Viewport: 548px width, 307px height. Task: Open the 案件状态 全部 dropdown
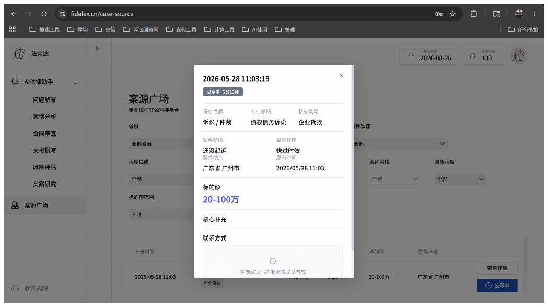click(401, 144)
